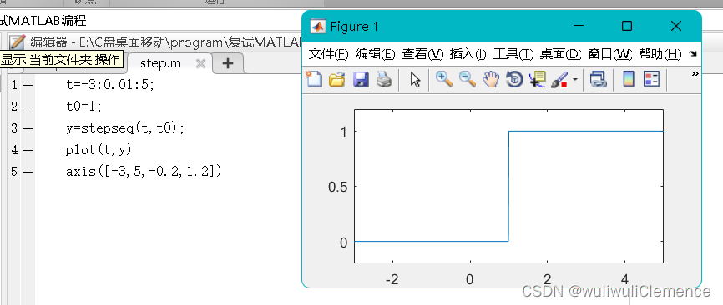723x305 pixels.
Task: Insert Legend from the toolbar
Action: pyautogui.click(x=652, y=80)
